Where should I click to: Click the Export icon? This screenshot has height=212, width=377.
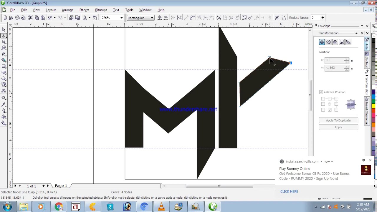pos(77,18)
